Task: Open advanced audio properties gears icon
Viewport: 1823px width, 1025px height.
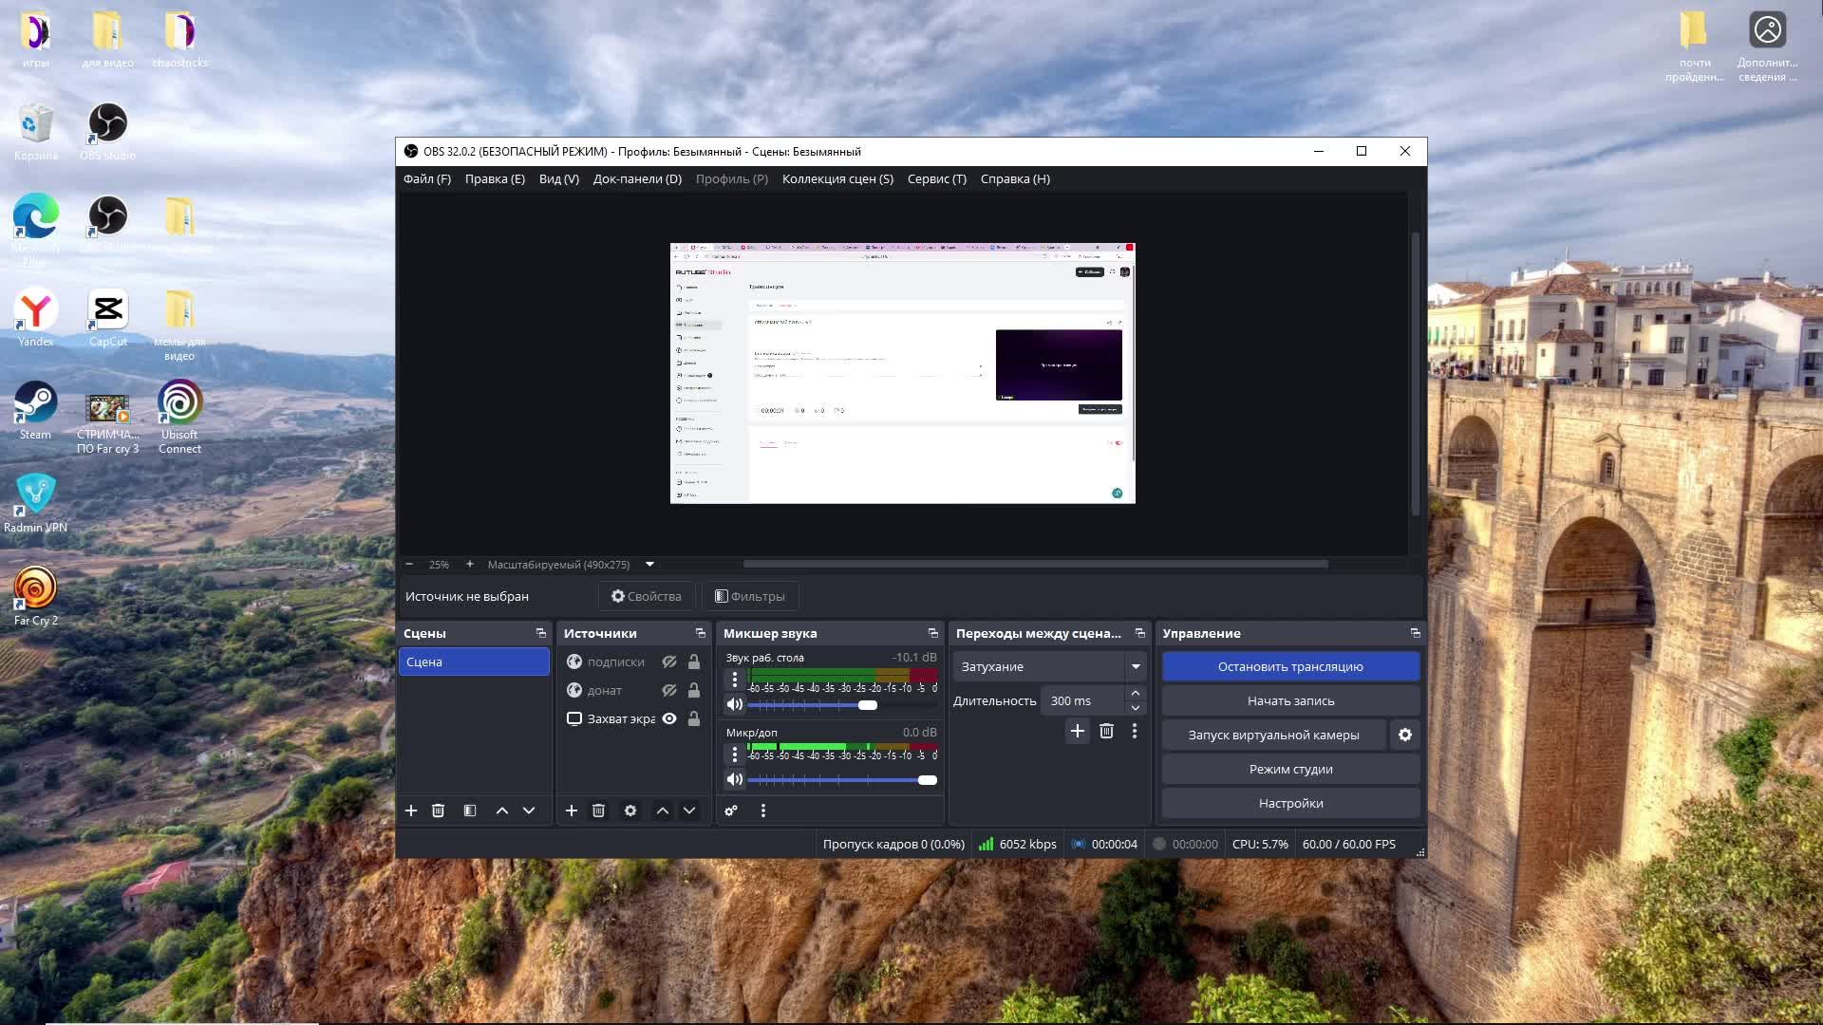Action: (731, 811)
